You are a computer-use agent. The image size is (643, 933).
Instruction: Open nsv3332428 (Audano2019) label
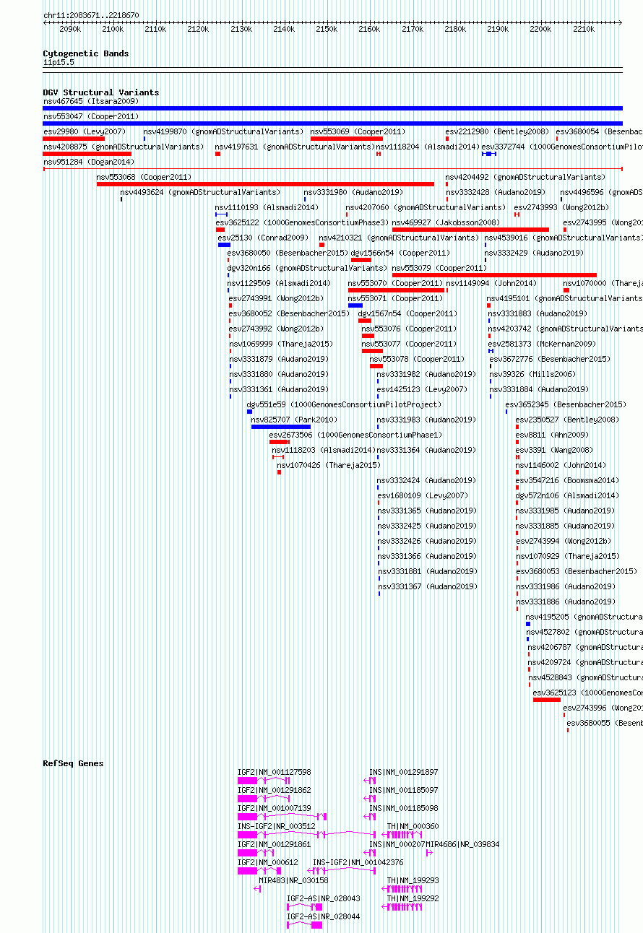496,192
